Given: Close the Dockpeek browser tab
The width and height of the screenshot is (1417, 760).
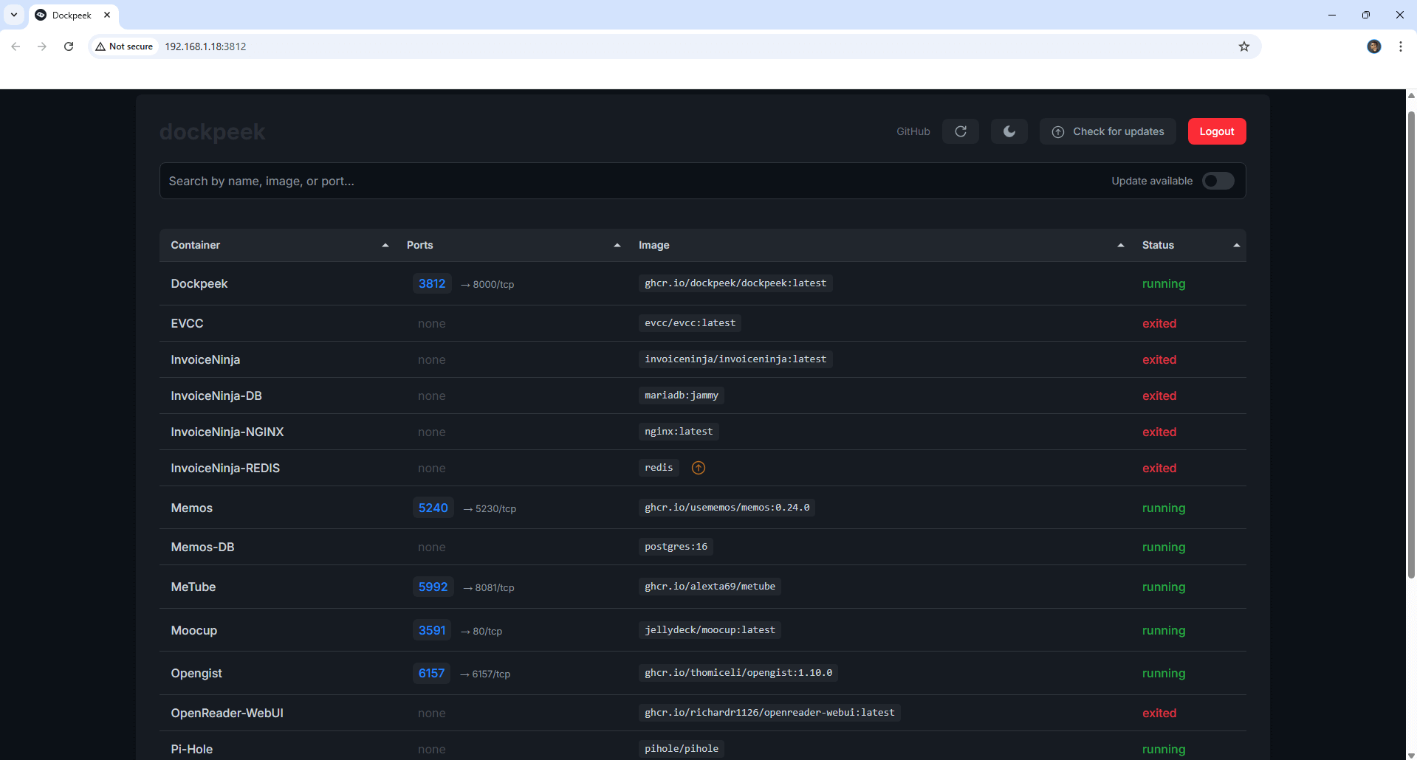Looking at the screenshot, I should pos(107,15).
